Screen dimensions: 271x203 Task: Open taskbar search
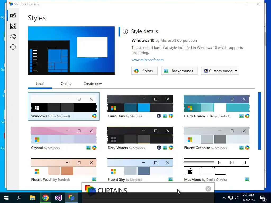(x=19, y=198)
